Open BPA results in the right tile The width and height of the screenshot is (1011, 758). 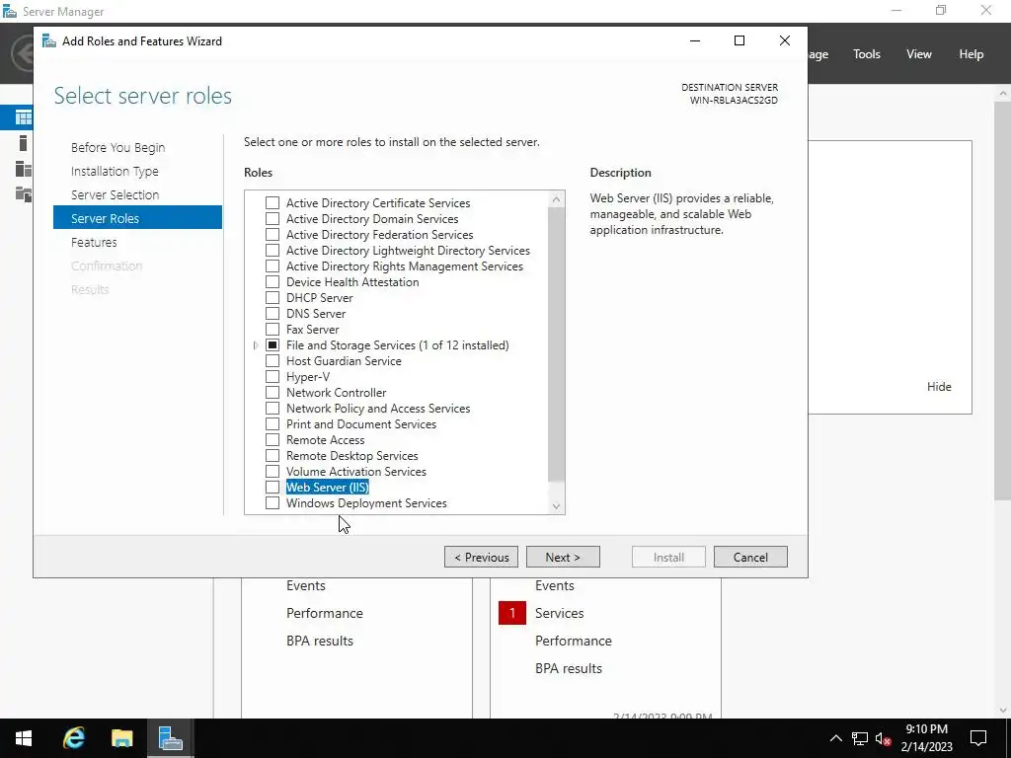coord(568,668)
